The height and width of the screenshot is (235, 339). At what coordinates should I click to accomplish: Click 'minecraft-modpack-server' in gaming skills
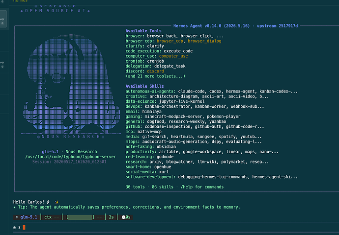click(x=173, y=117)
